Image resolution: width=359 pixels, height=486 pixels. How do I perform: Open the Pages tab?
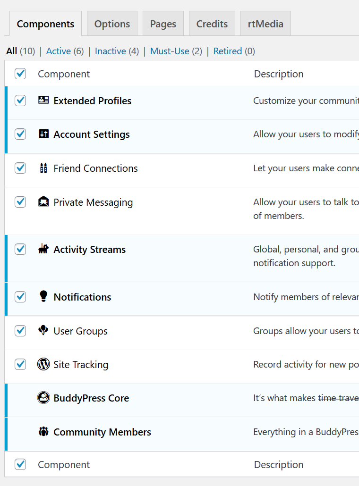click(163, 24)
